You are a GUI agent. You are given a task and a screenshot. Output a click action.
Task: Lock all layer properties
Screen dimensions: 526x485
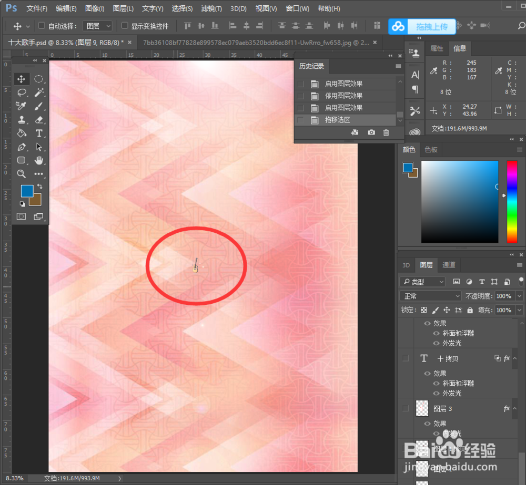pyautogui.click(x=470, y=310)
